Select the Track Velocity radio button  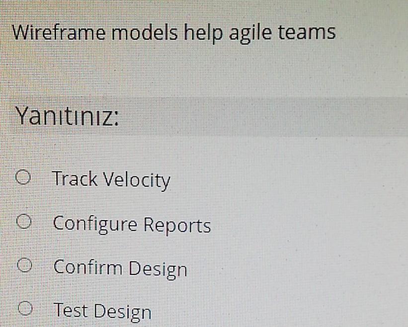[x=24, y=176]
